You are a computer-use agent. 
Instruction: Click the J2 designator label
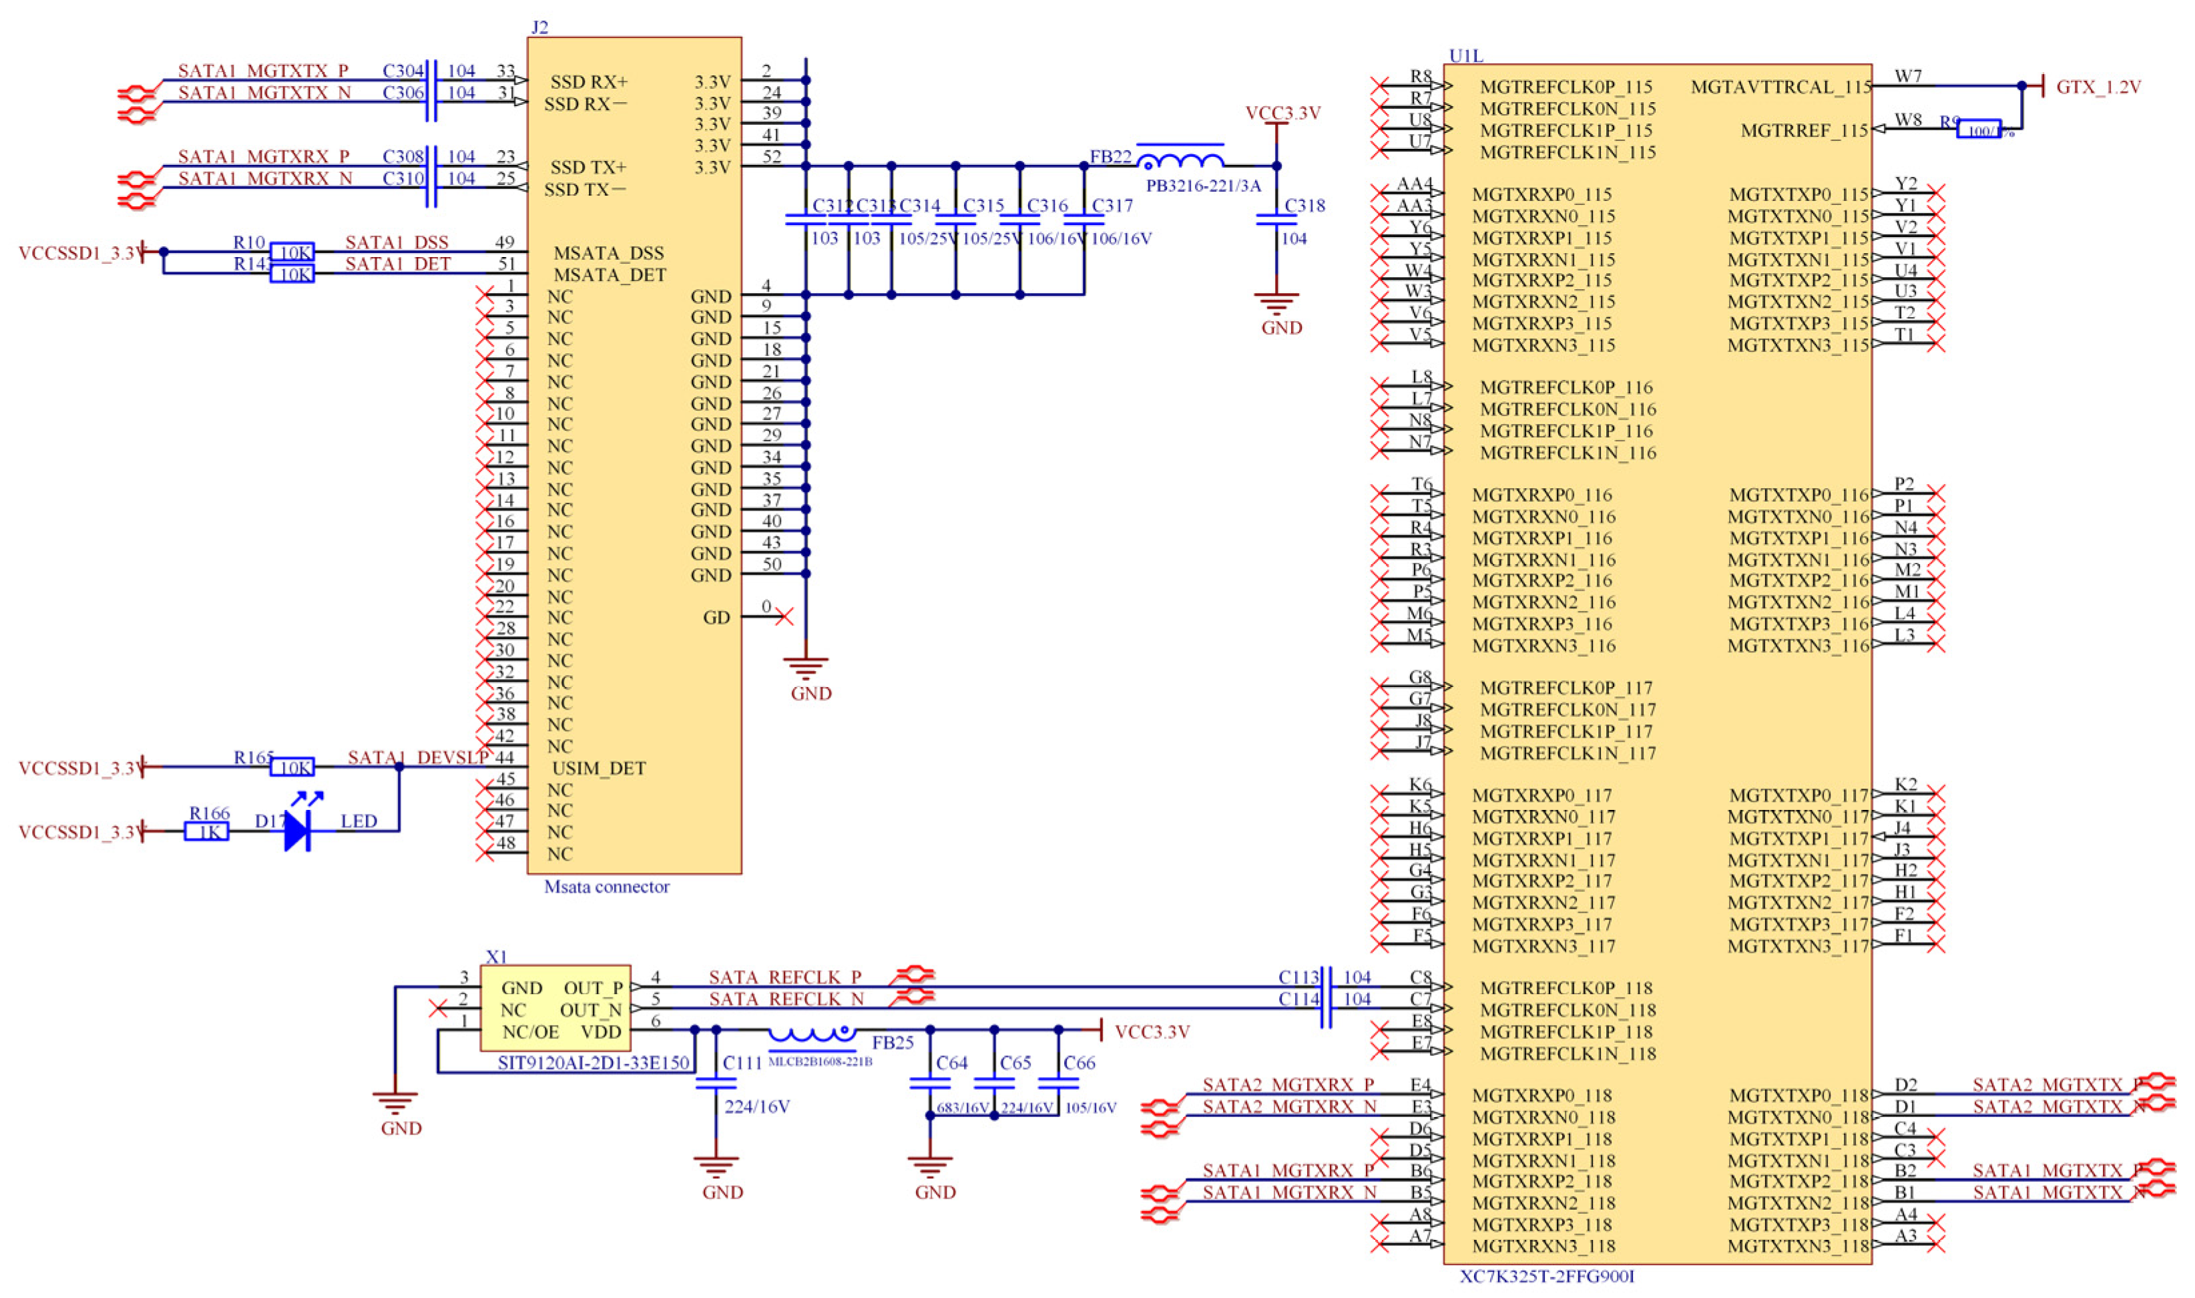pyautogui.click(x=539, y=27)
